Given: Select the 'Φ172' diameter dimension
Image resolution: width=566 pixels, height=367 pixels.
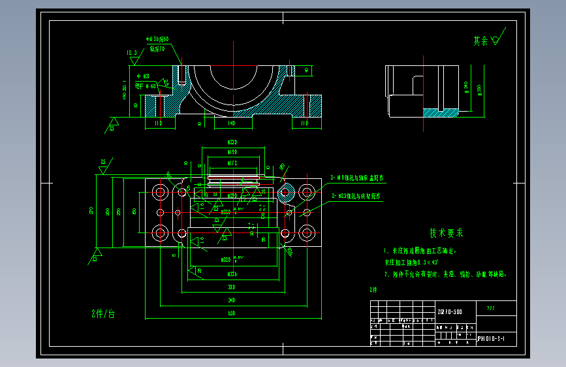Looking at the screenshot, I should (x=232, y=163).
